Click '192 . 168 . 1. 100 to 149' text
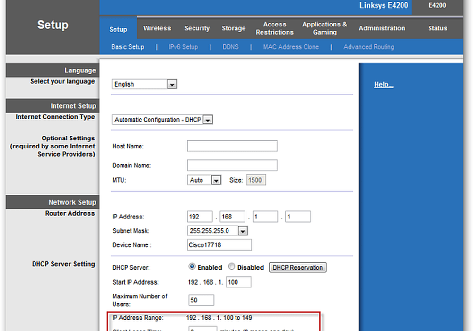 219,318
